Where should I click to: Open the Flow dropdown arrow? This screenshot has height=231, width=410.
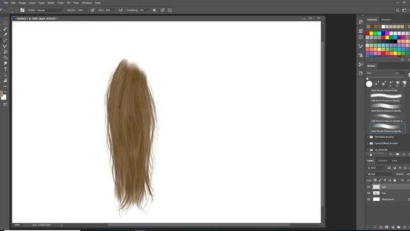point(113,10)
